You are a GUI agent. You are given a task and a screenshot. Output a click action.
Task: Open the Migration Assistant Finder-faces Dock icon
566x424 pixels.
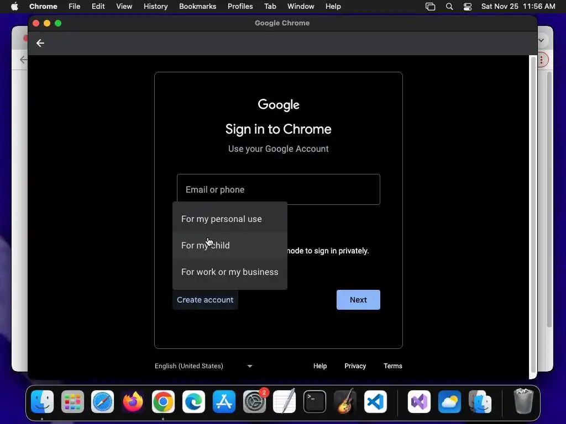tap(480, 402)
